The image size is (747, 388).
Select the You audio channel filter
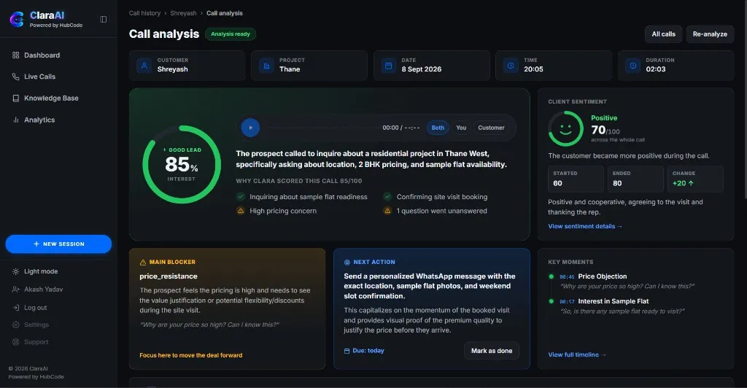461,128
